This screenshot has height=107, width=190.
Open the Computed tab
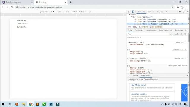(139, 30)
